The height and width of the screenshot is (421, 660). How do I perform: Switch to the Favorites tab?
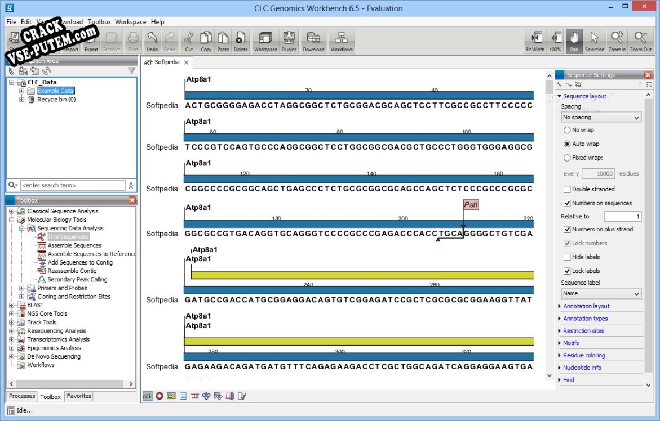click(79, 396)
